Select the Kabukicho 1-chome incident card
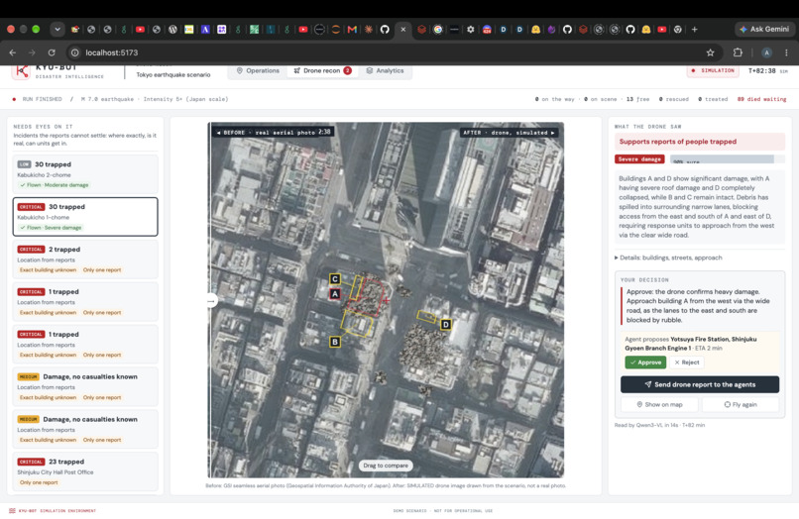Image resolution: width=799 pixels, height=519 pixels. (x=85, y=217)
